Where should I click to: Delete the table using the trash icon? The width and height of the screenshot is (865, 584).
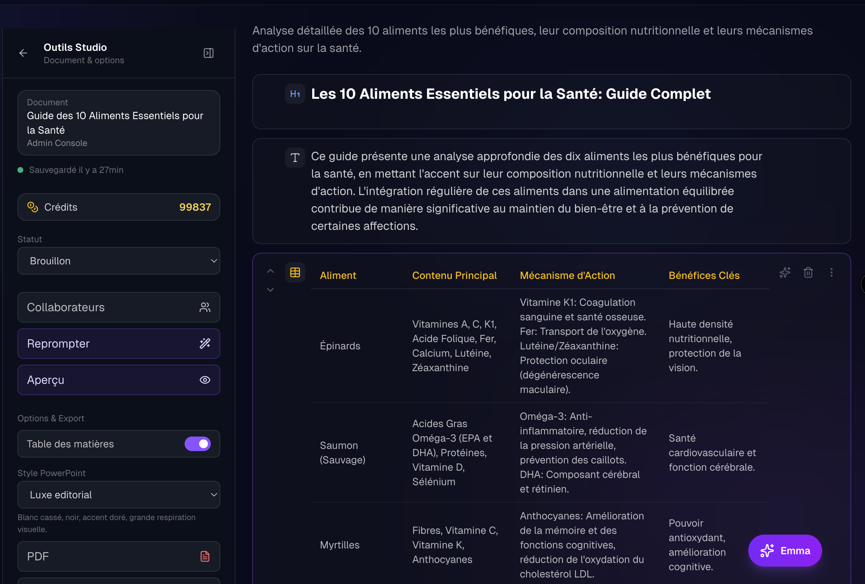[x=808, y=272]
